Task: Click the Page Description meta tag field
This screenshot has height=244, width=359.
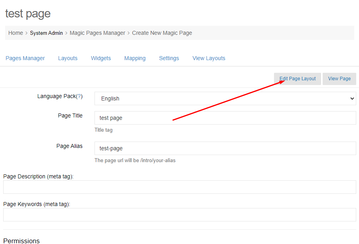Action: (179, 187)
